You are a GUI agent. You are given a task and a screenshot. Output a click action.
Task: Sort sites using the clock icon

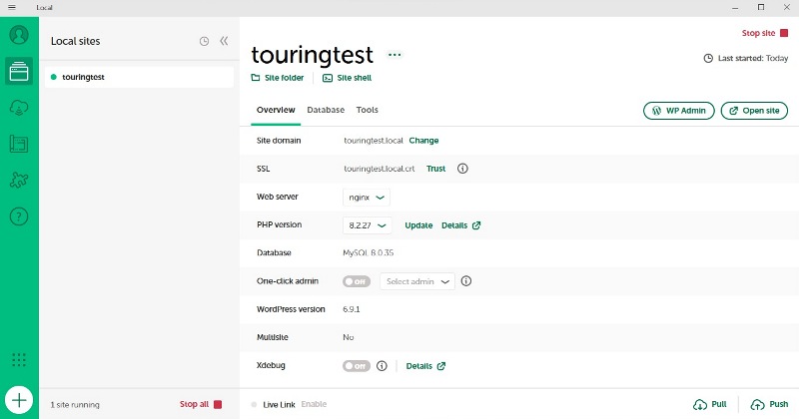tap(204, 41)
